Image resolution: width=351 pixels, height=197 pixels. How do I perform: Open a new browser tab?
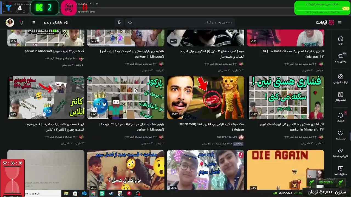click(97, 4)
